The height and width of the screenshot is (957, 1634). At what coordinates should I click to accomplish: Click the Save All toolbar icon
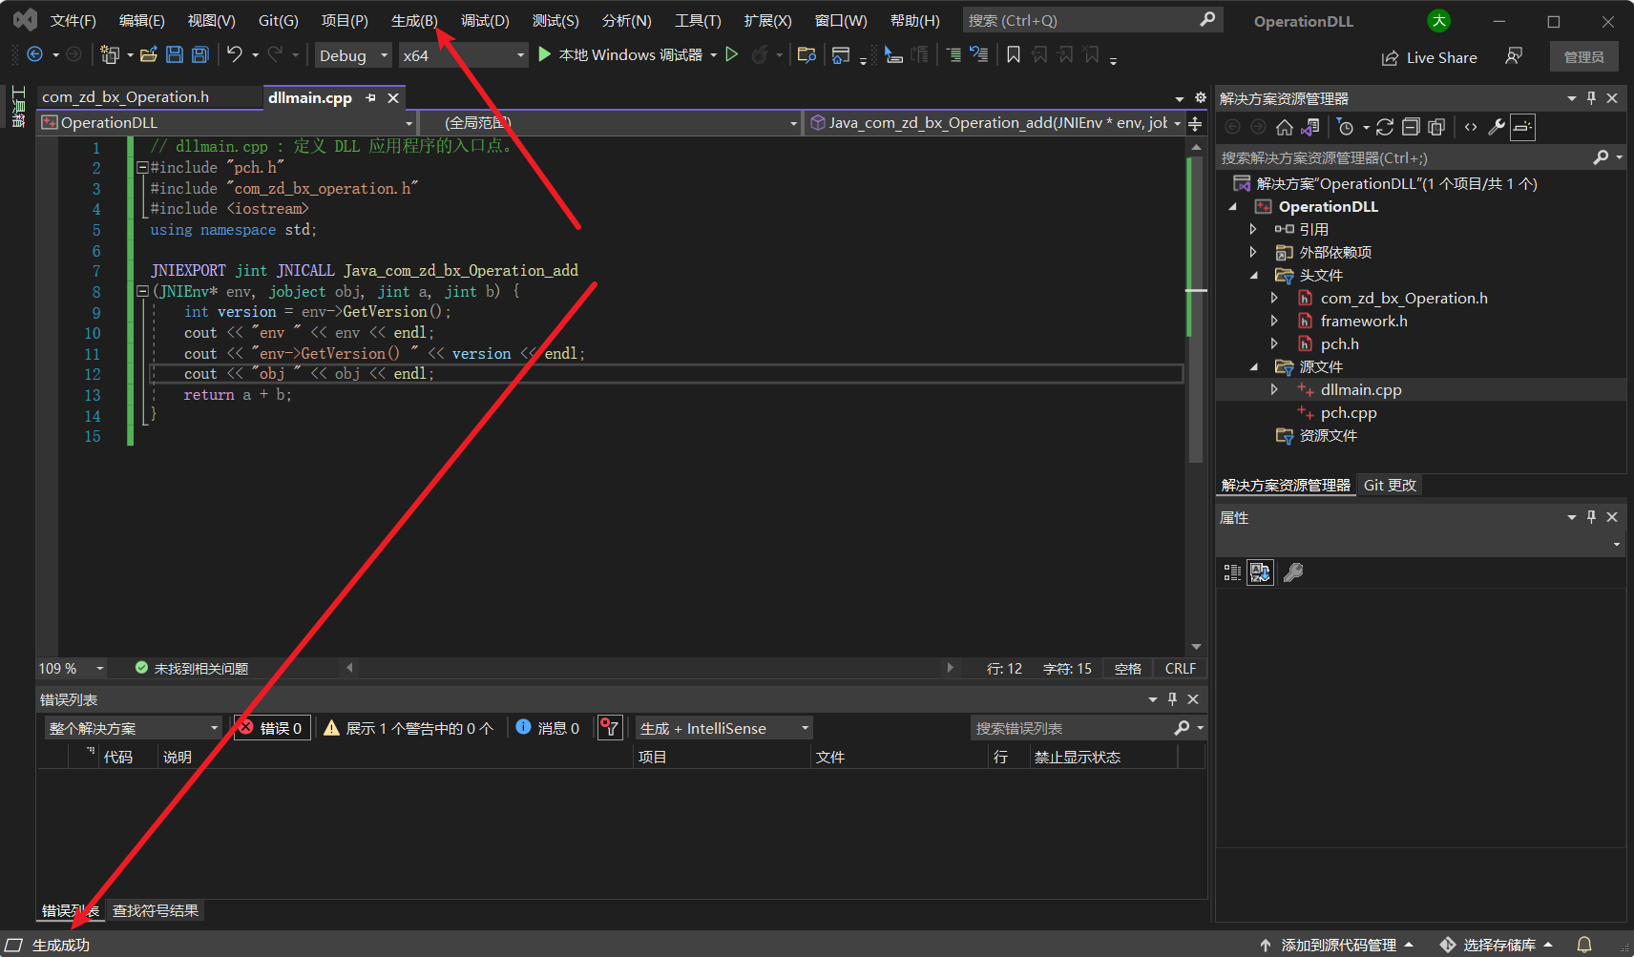click(200, 55)
